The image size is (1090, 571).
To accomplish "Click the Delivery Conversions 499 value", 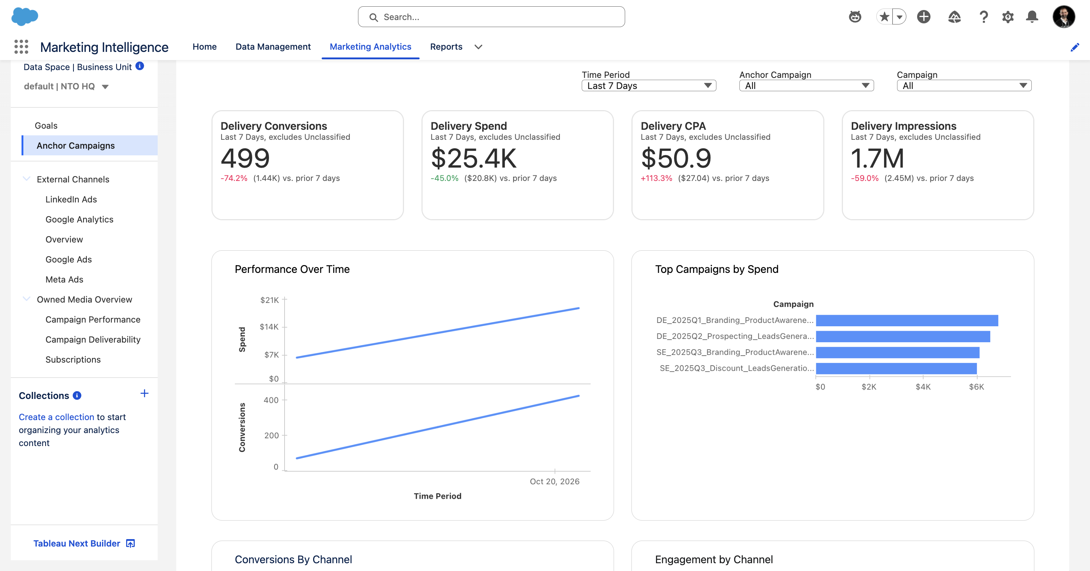I will click(245, 158).
